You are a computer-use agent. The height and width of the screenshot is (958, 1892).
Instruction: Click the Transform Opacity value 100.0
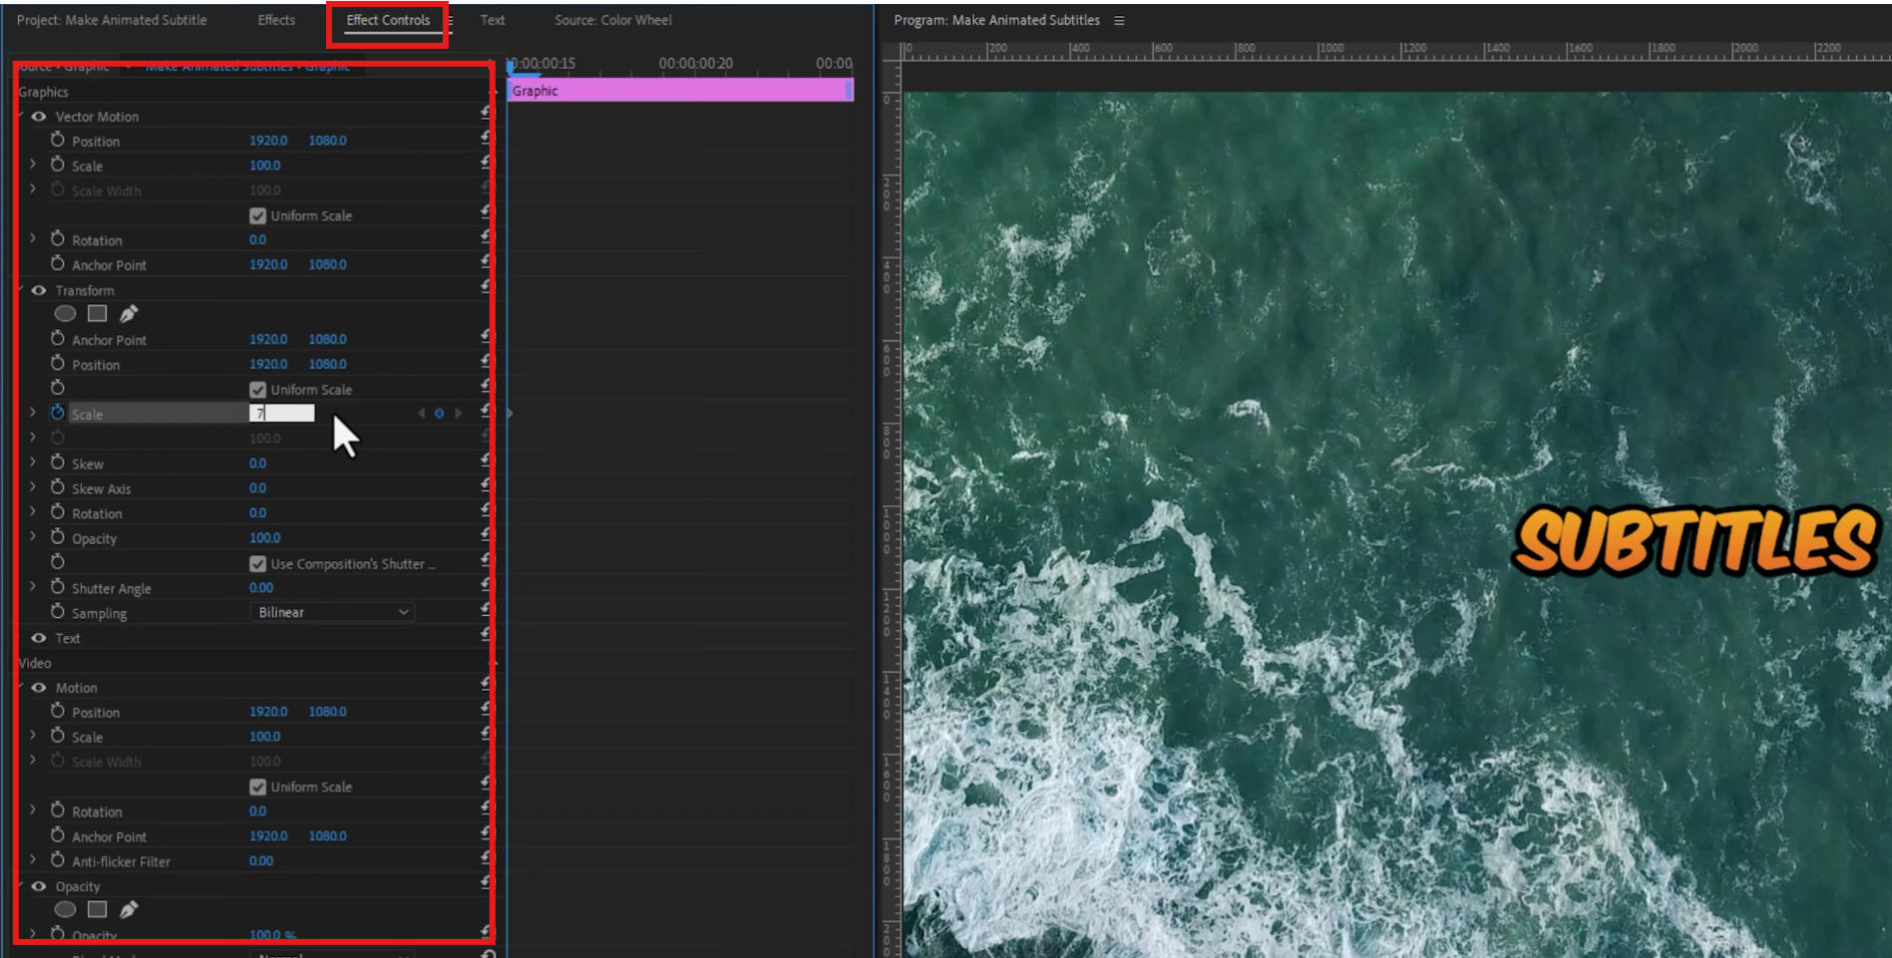264,537
